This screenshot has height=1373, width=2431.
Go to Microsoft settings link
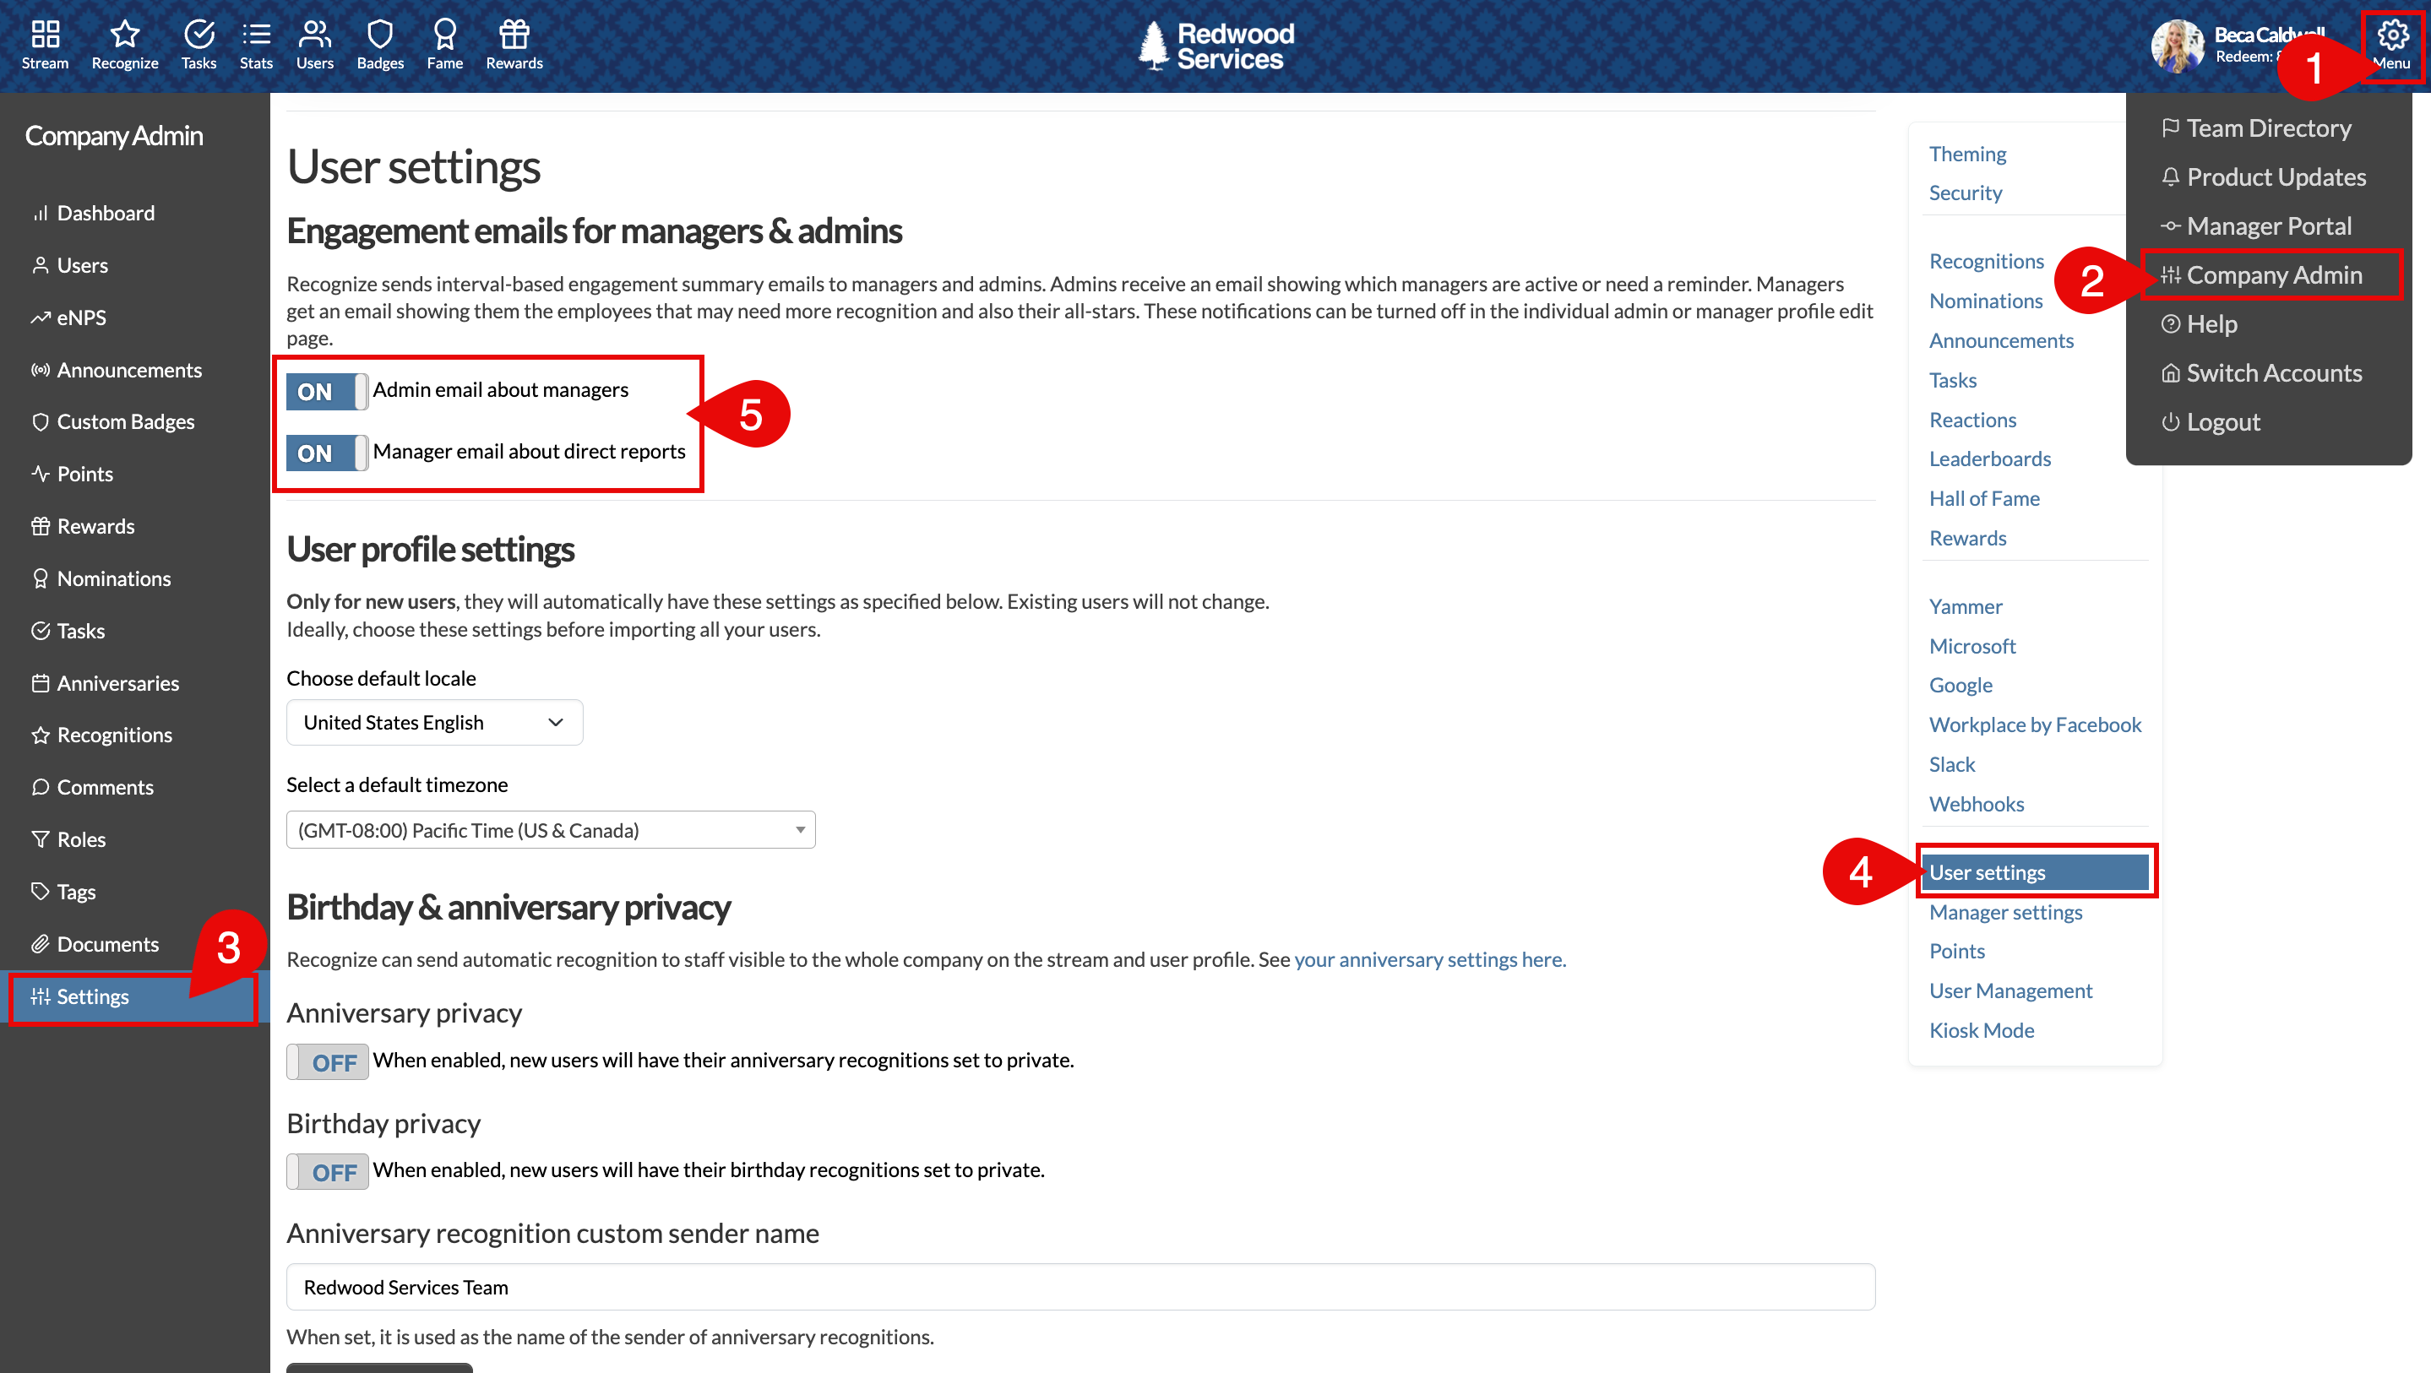[x=1971, y=647]
